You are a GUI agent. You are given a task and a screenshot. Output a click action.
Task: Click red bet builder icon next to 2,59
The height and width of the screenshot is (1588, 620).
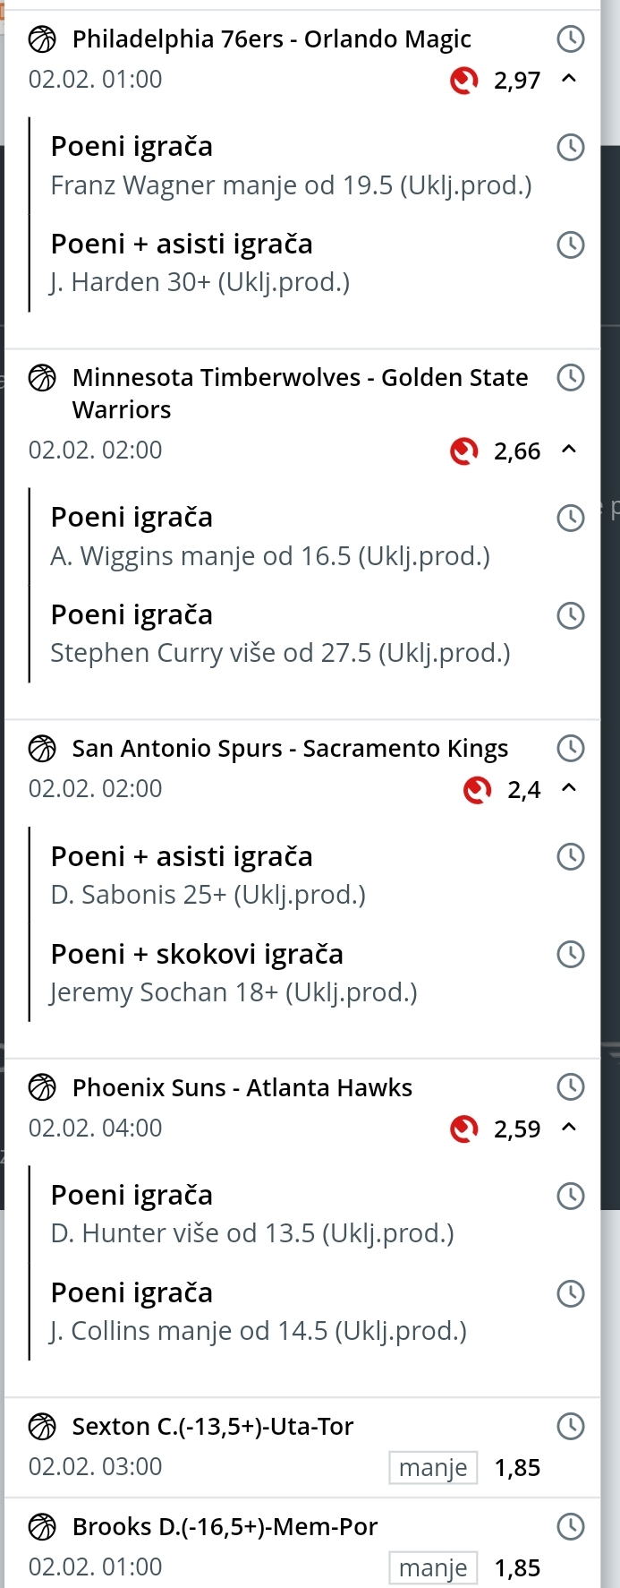click(463, 1129)
